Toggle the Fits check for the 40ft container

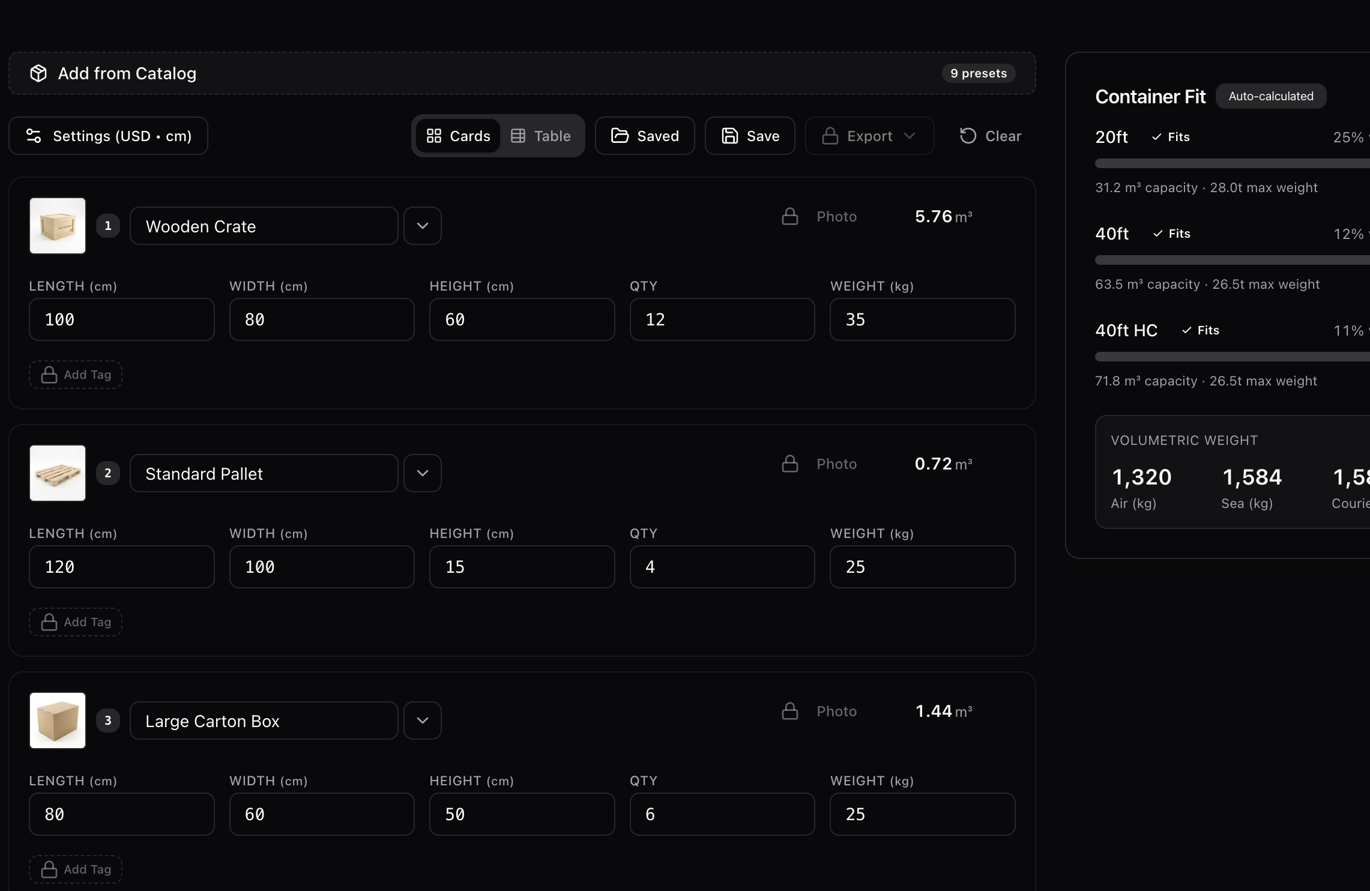1157,234
